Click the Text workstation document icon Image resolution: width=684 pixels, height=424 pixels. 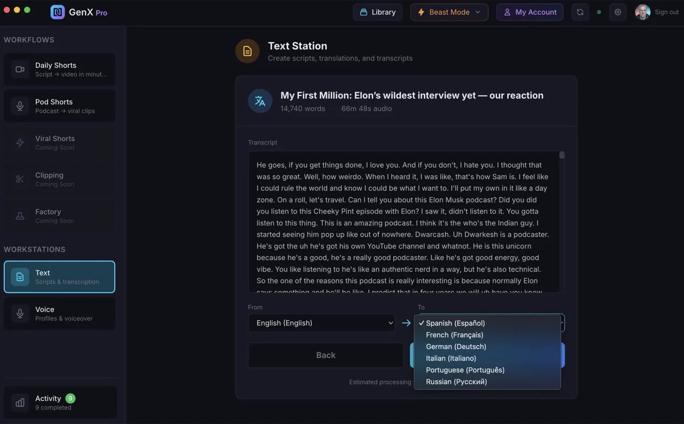pos(19,276)
